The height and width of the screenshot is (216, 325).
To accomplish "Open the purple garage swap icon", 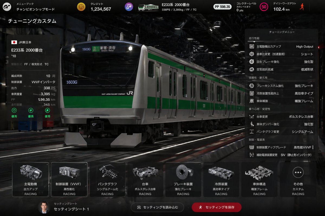I will (129, 7).
